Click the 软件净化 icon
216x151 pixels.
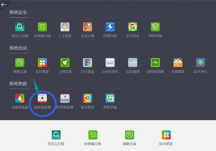[x=200, y=63]
